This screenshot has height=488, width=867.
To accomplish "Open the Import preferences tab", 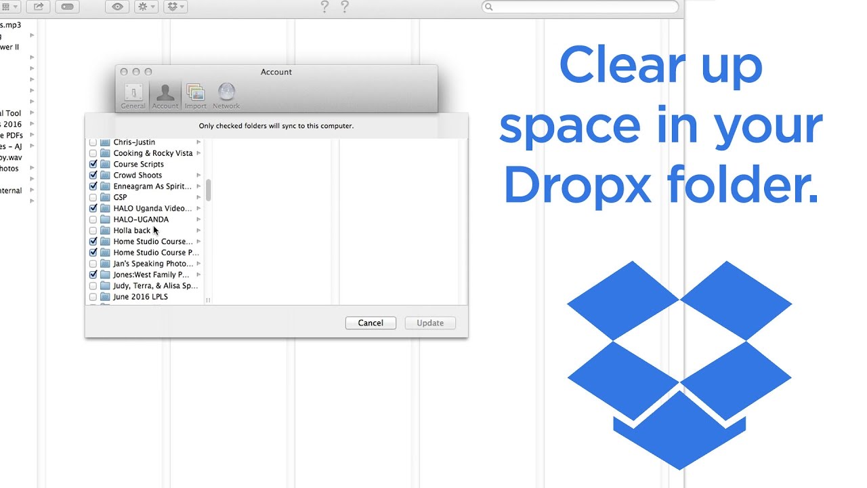I will tap(196, 96).
